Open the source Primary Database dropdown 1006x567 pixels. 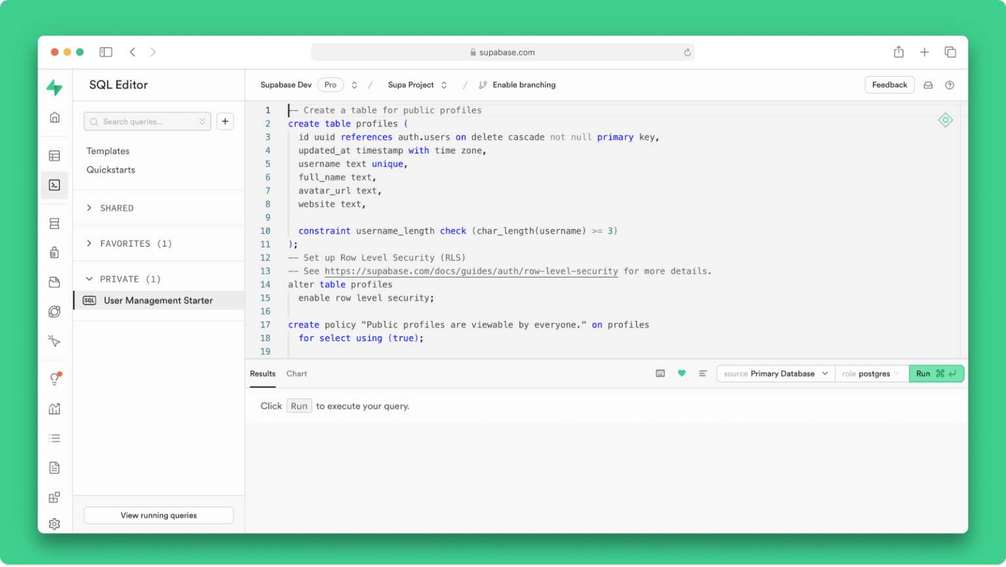pyautogui.click(x=776, y=373)
